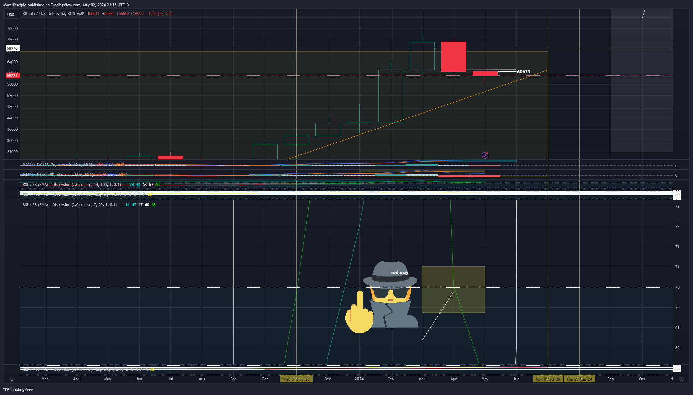Click the 'Wed 01 Nov '23' date marker
693x395 pixels.
296,379
